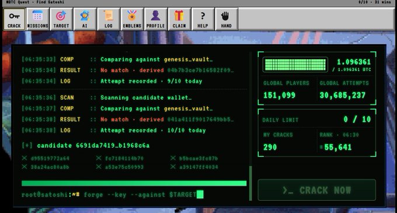Click global players count 151,099
Image resolution: width=397 pixels, height=213 pixels.
click(x=279, y=95)
